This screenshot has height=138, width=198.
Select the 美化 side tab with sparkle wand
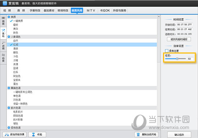(x=3, y=33)
